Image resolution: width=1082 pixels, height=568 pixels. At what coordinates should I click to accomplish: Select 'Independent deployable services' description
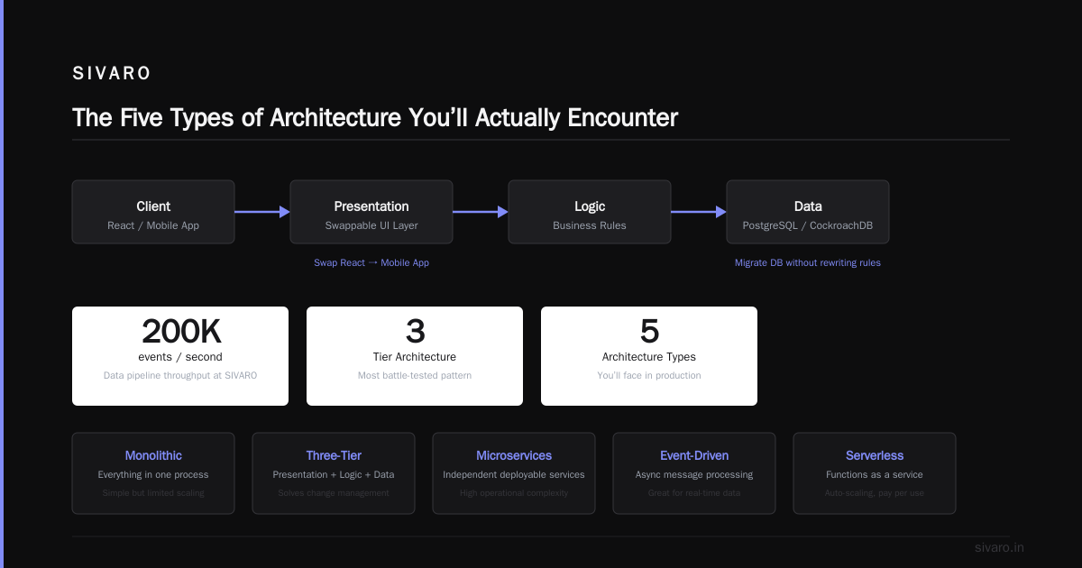pos(514,474)
